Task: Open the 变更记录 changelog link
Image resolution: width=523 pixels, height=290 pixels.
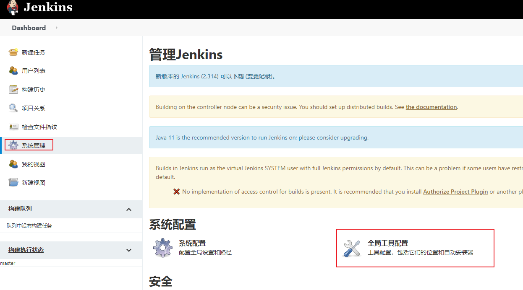Action: point(259,76)
